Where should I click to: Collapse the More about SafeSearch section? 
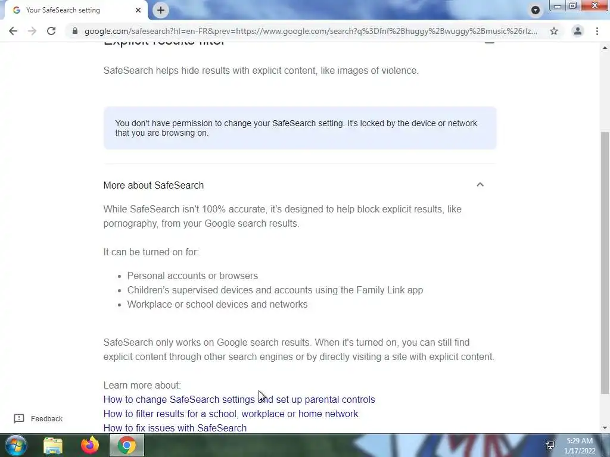pyautogui.click(x=480, y=185)
